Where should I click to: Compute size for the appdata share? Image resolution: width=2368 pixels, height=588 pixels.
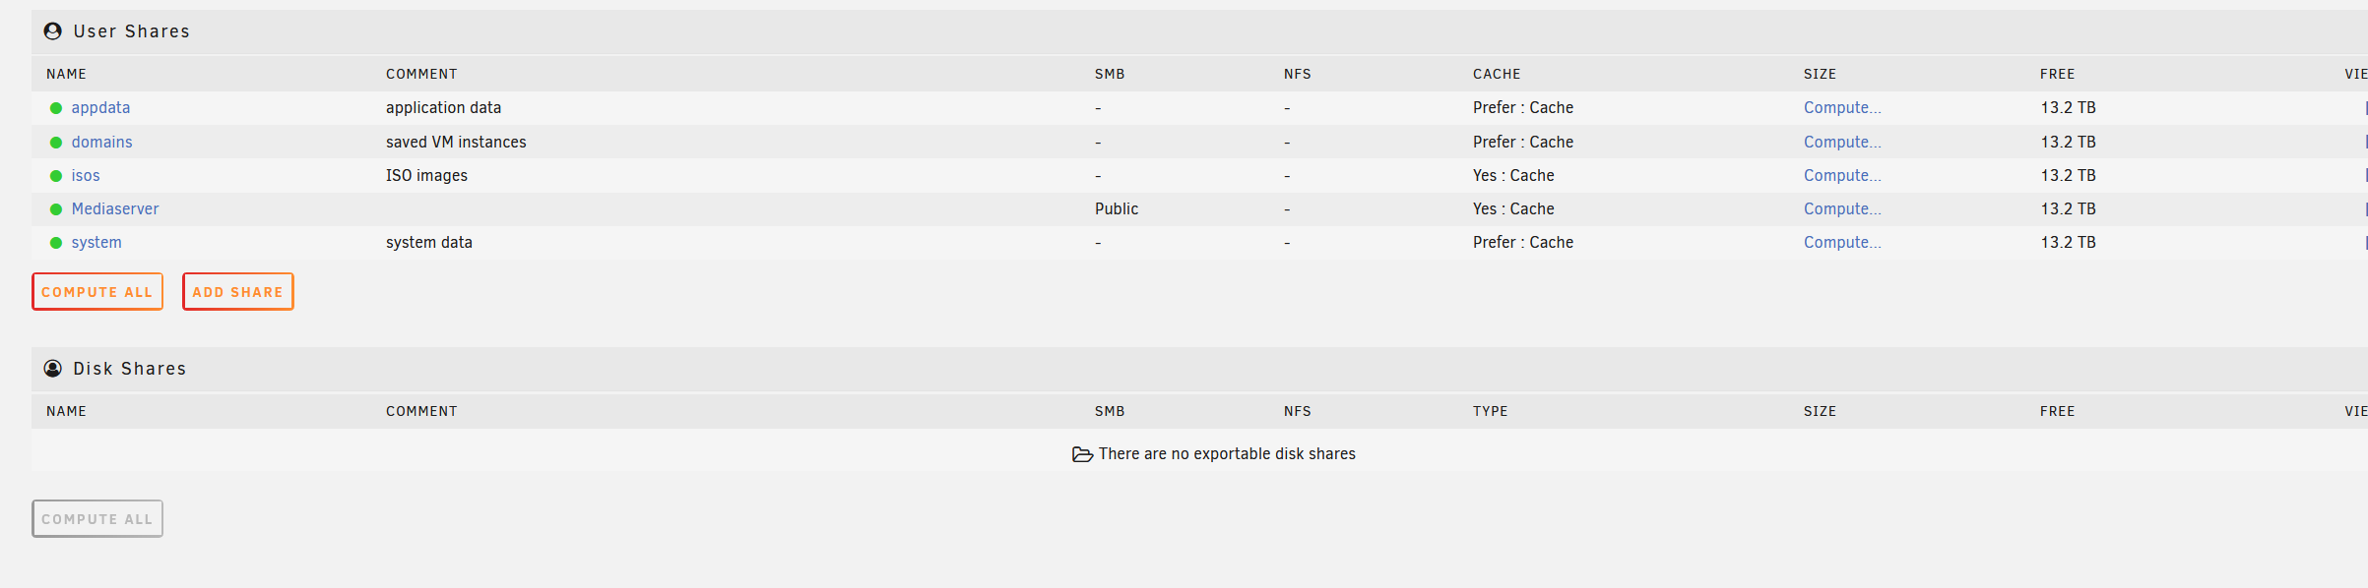(x=1842, y=108)
